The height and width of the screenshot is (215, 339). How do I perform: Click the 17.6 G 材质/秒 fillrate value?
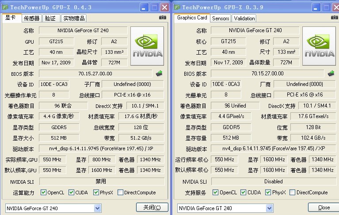(x=141, y=116)
